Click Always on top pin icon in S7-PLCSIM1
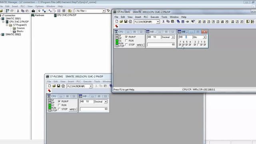 (188, 22)
